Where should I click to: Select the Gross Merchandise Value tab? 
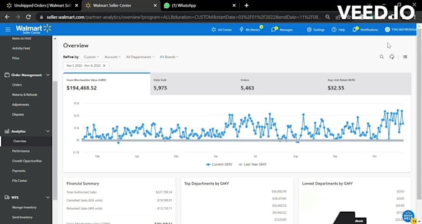[x=107, y=84]
